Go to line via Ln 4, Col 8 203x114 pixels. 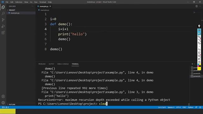pos(162,107)
